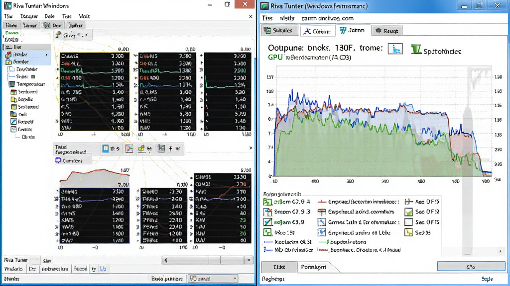Click the pink line graph toolbar icon
The image size is (510, 286).
129,148
